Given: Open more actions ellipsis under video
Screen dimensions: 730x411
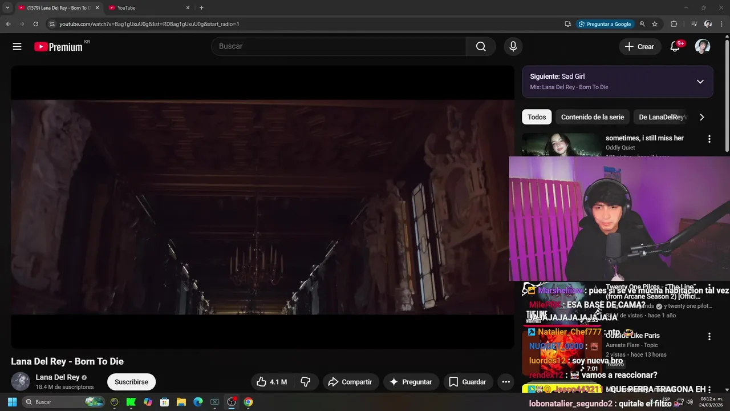Looking at the screenshot, I should click(506, 382).
